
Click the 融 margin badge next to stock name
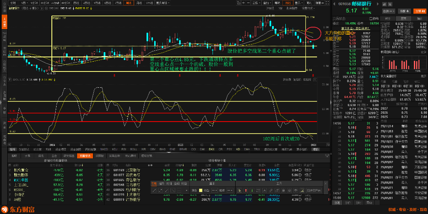tap(384, 4)
